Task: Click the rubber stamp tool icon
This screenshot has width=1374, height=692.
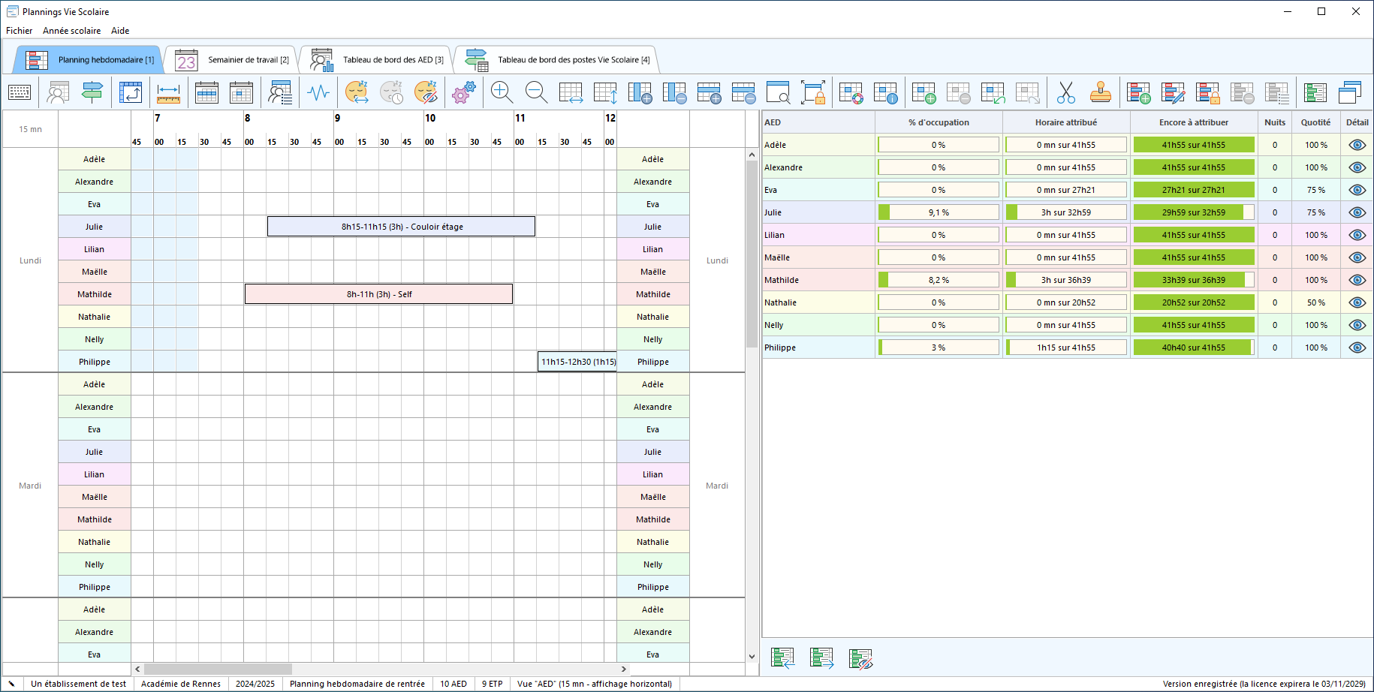Action: (x=1101, y=92)
